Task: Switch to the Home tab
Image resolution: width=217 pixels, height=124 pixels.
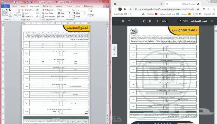Action: (x=14, y=6)
